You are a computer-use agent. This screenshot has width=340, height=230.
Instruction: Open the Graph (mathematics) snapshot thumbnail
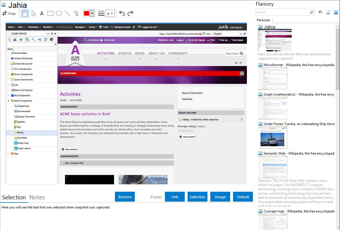[x=272, y=108]
